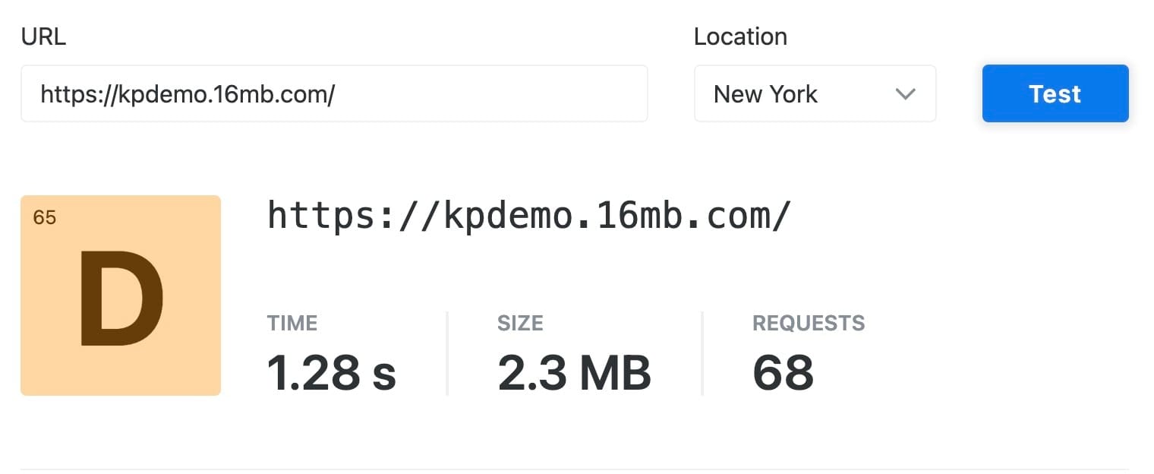
Task: Click the score number 65 in badge
Action: 45,217
